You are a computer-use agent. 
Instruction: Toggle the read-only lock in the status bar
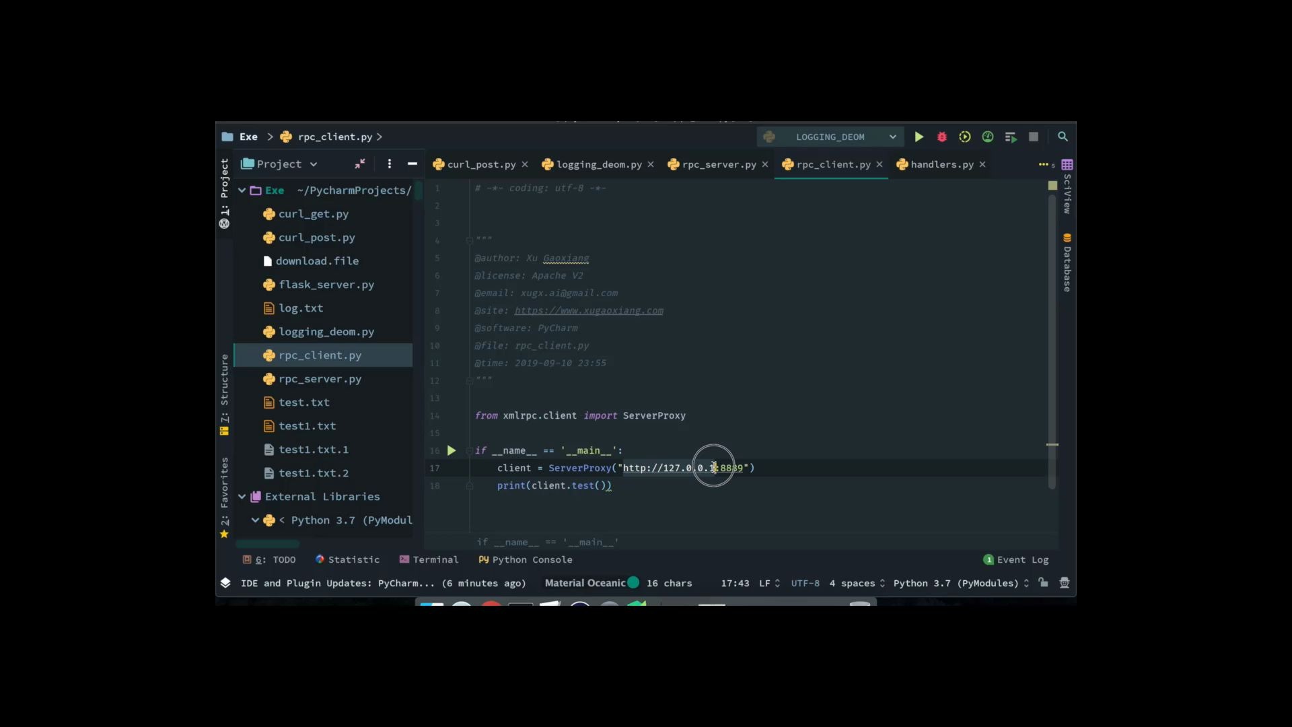(1042, 583)
